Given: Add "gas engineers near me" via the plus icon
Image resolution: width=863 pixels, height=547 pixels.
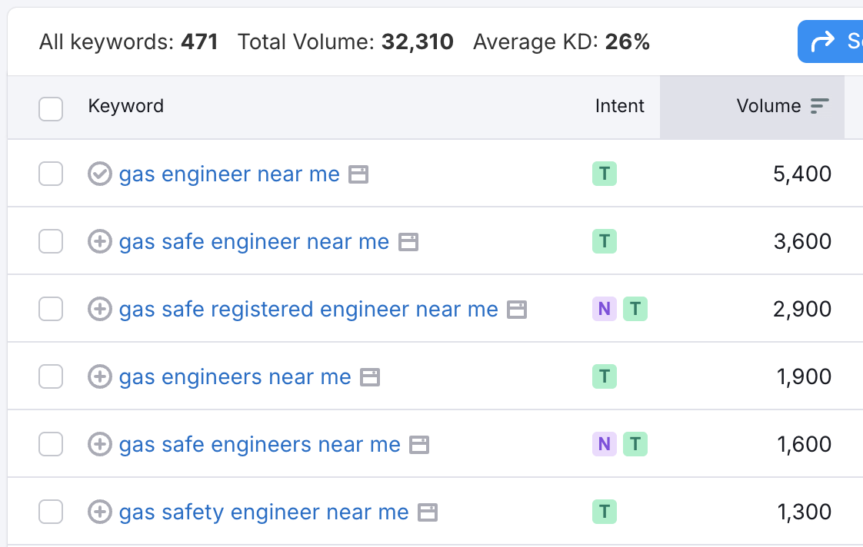Looking at the screenshot, I should click(99, 376).
